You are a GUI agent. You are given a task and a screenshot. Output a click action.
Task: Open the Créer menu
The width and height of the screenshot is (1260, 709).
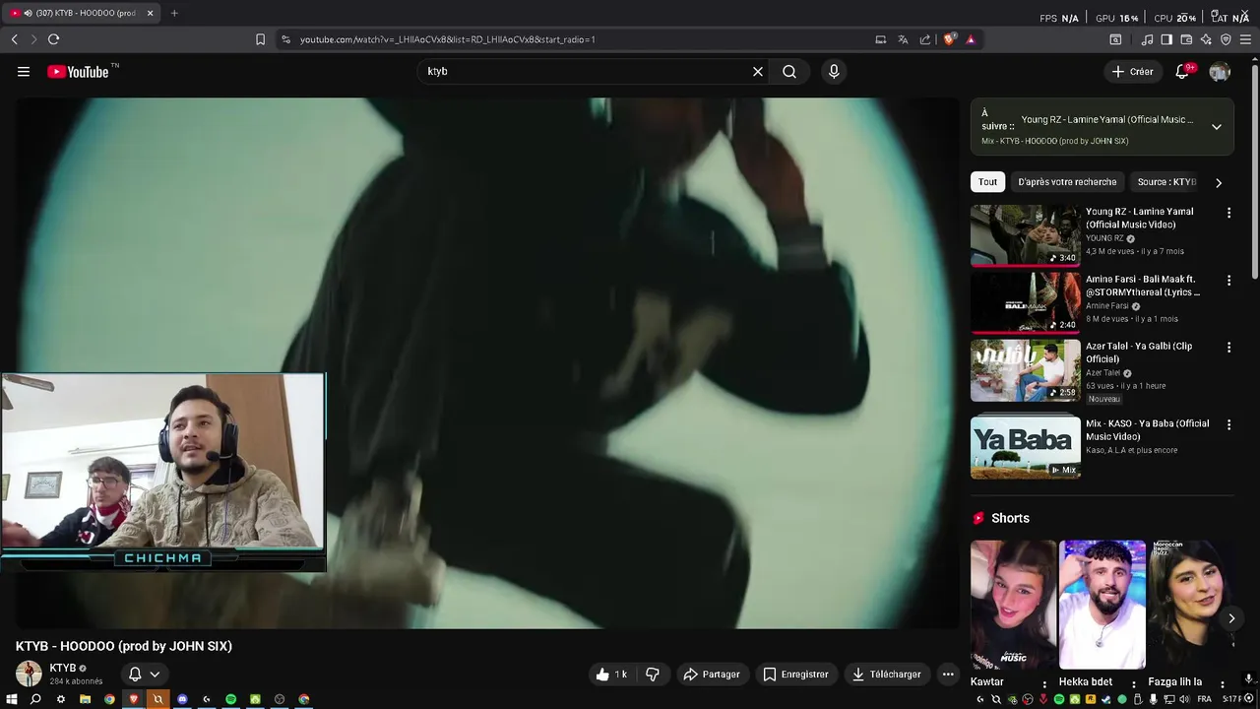(1132, 71)
